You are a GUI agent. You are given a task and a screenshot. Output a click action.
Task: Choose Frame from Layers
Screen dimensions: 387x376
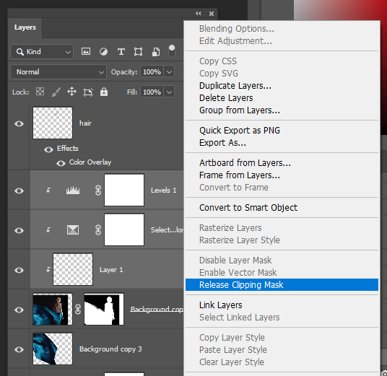click(282, 175)
